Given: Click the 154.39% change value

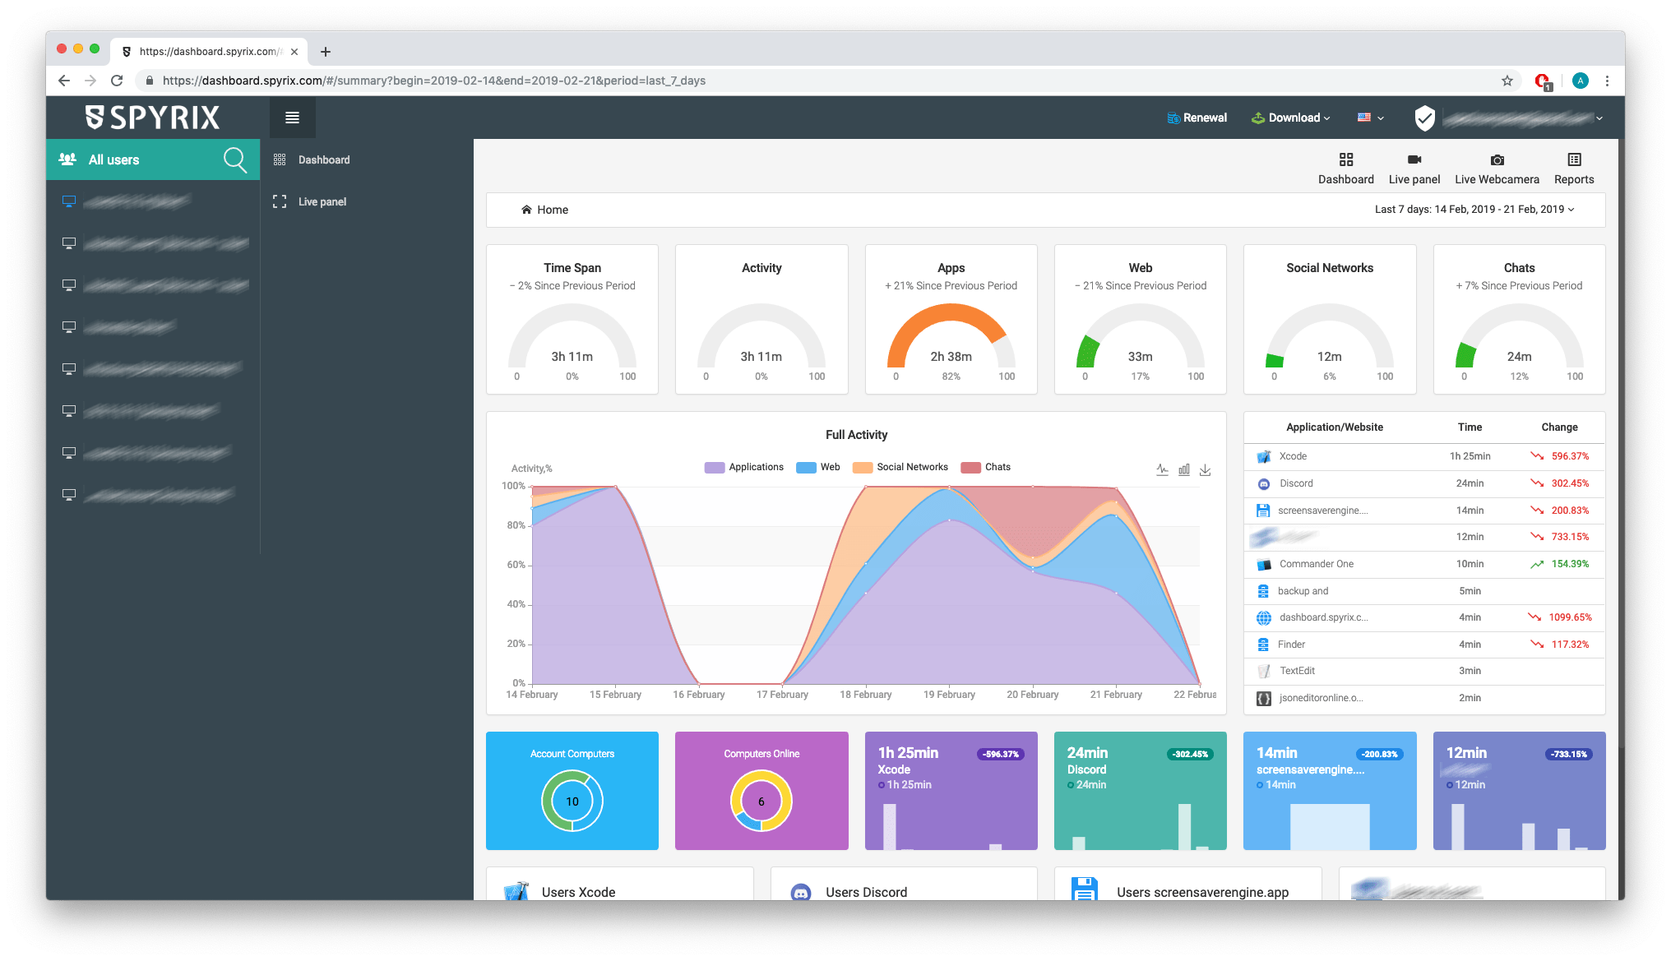Looking at the screenshot, I should coord(1570,564).
